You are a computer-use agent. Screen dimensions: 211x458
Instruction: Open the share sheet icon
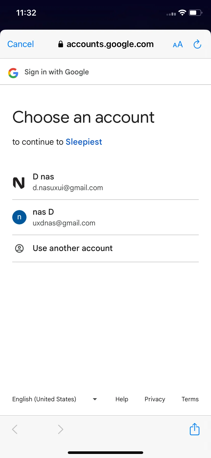pyautogui.click(x=195, y=429)
